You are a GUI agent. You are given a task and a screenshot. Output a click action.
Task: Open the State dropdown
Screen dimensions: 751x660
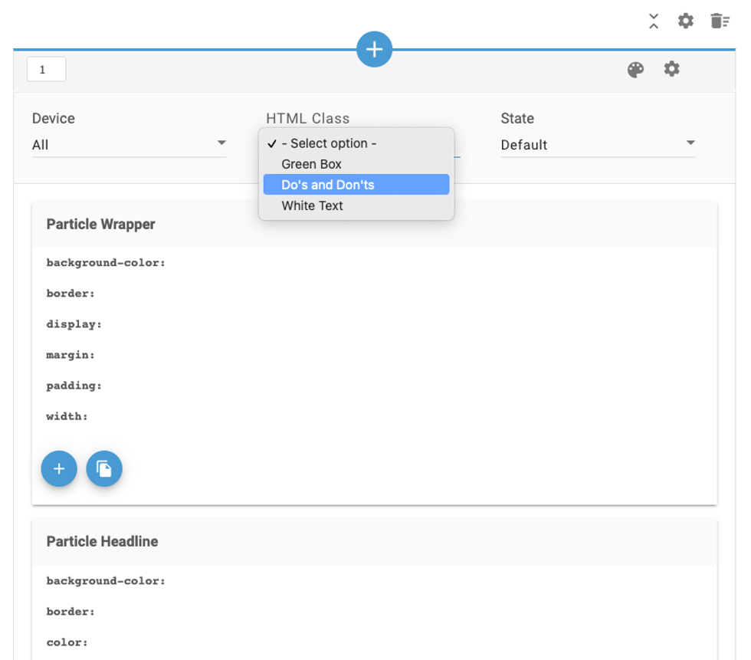coord(598,145)
